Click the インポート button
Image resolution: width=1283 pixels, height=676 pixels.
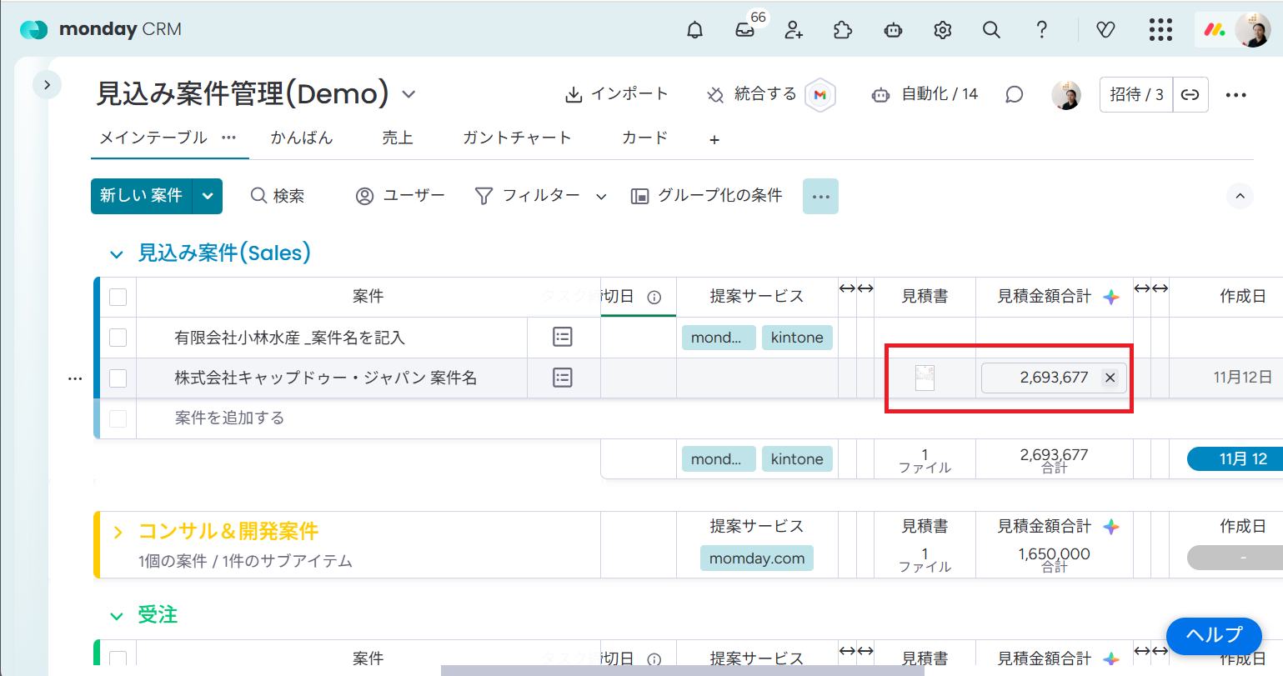pos(617,94)
